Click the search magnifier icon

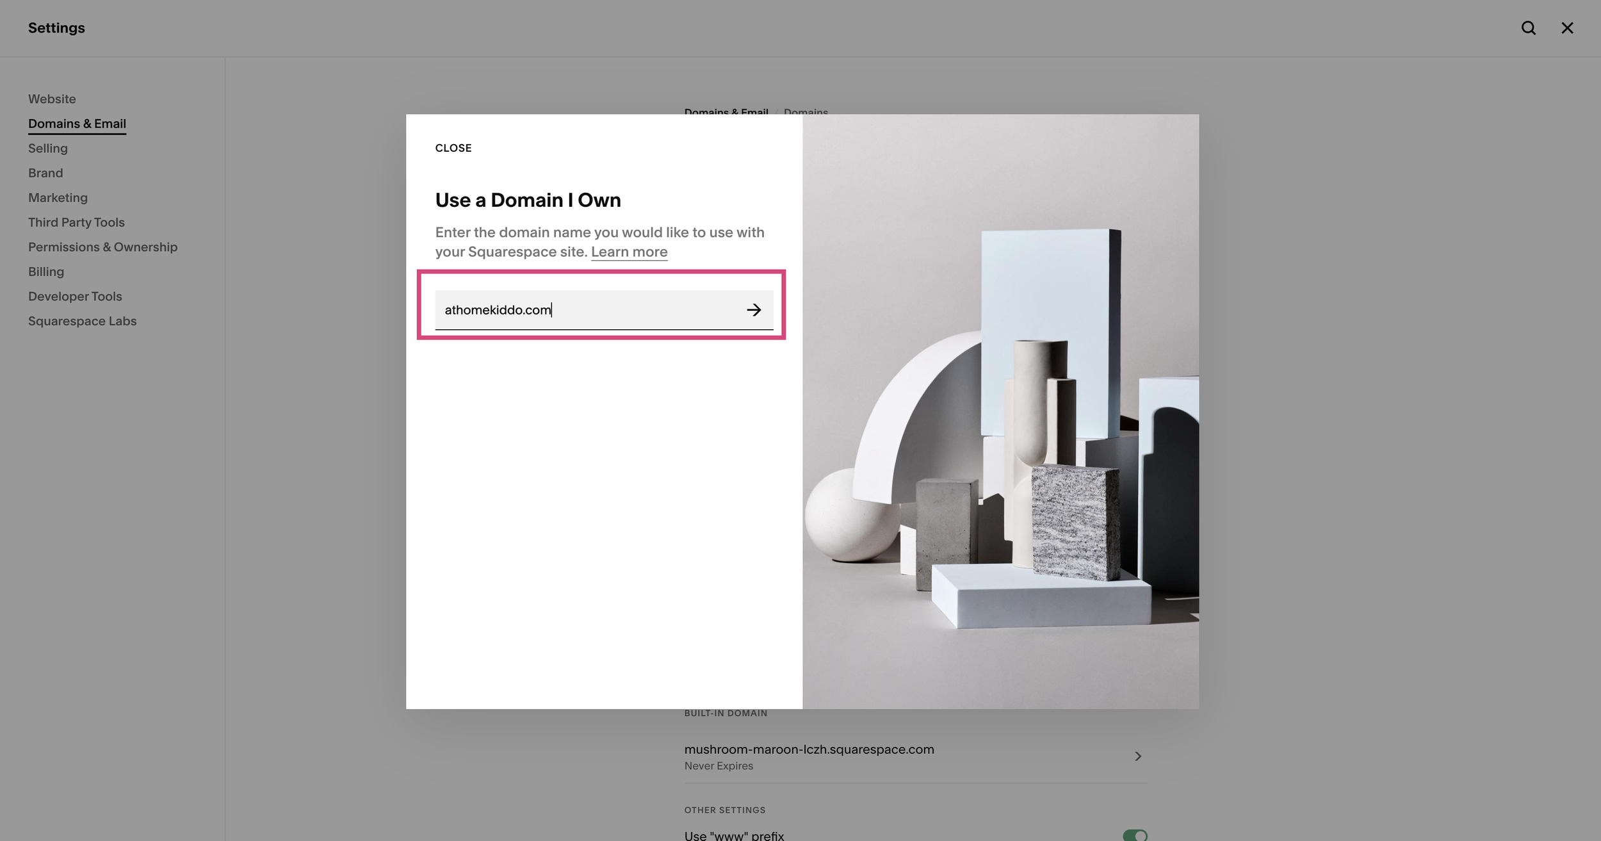1528,28
